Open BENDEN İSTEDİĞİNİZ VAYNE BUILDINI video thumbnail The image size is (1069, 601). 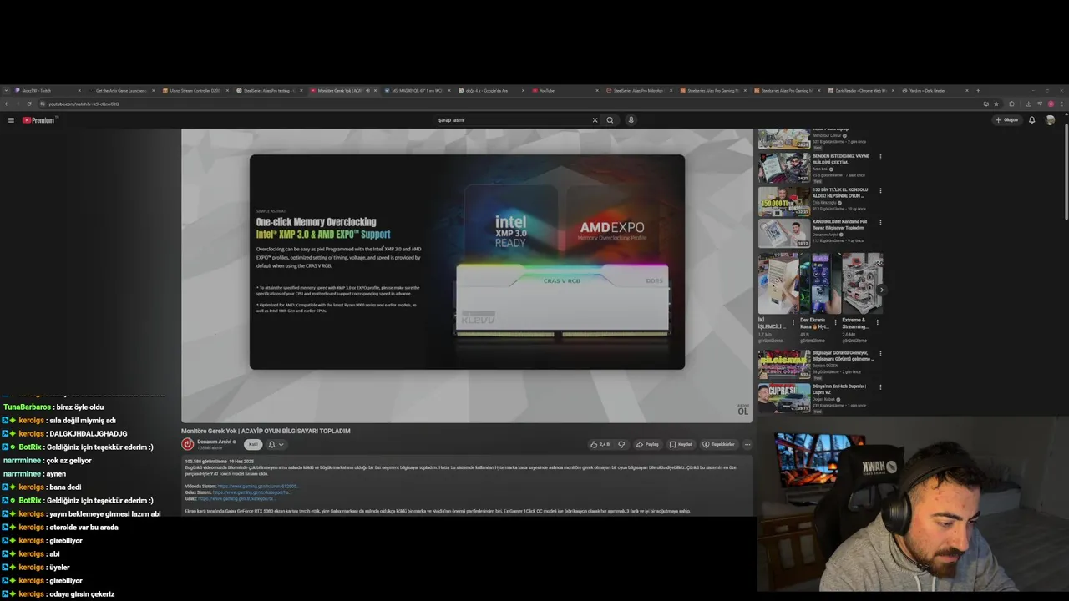(784, 168)
